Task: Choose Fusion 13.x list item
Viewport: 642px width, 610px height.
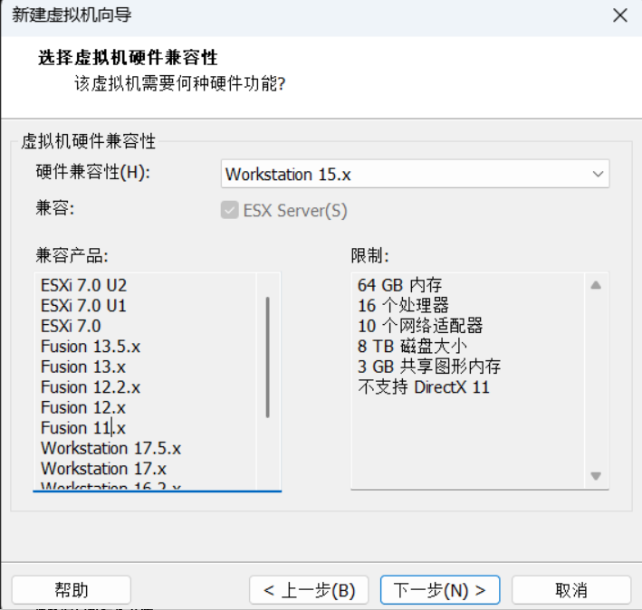Action: [x=83, y=367]
